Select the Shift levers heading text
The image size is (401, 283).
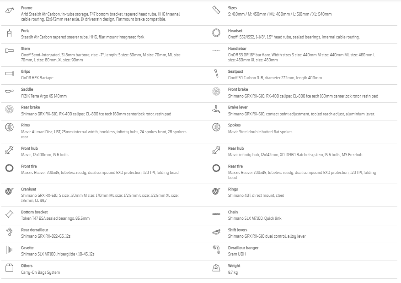click(237, 230)
